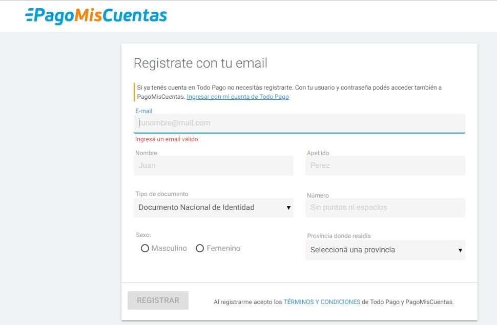Select the Femenino radio button
Image resolution: width=497 pixels, height=325 pixels.
tap(200, 248)
